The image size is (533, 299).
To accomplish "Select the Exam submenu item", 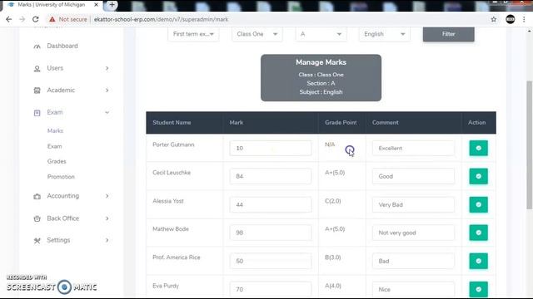I will point(54,146).
